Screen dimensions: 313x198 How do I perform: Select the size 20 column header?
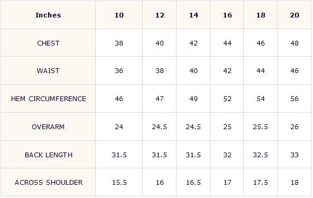tap(294, 15)
